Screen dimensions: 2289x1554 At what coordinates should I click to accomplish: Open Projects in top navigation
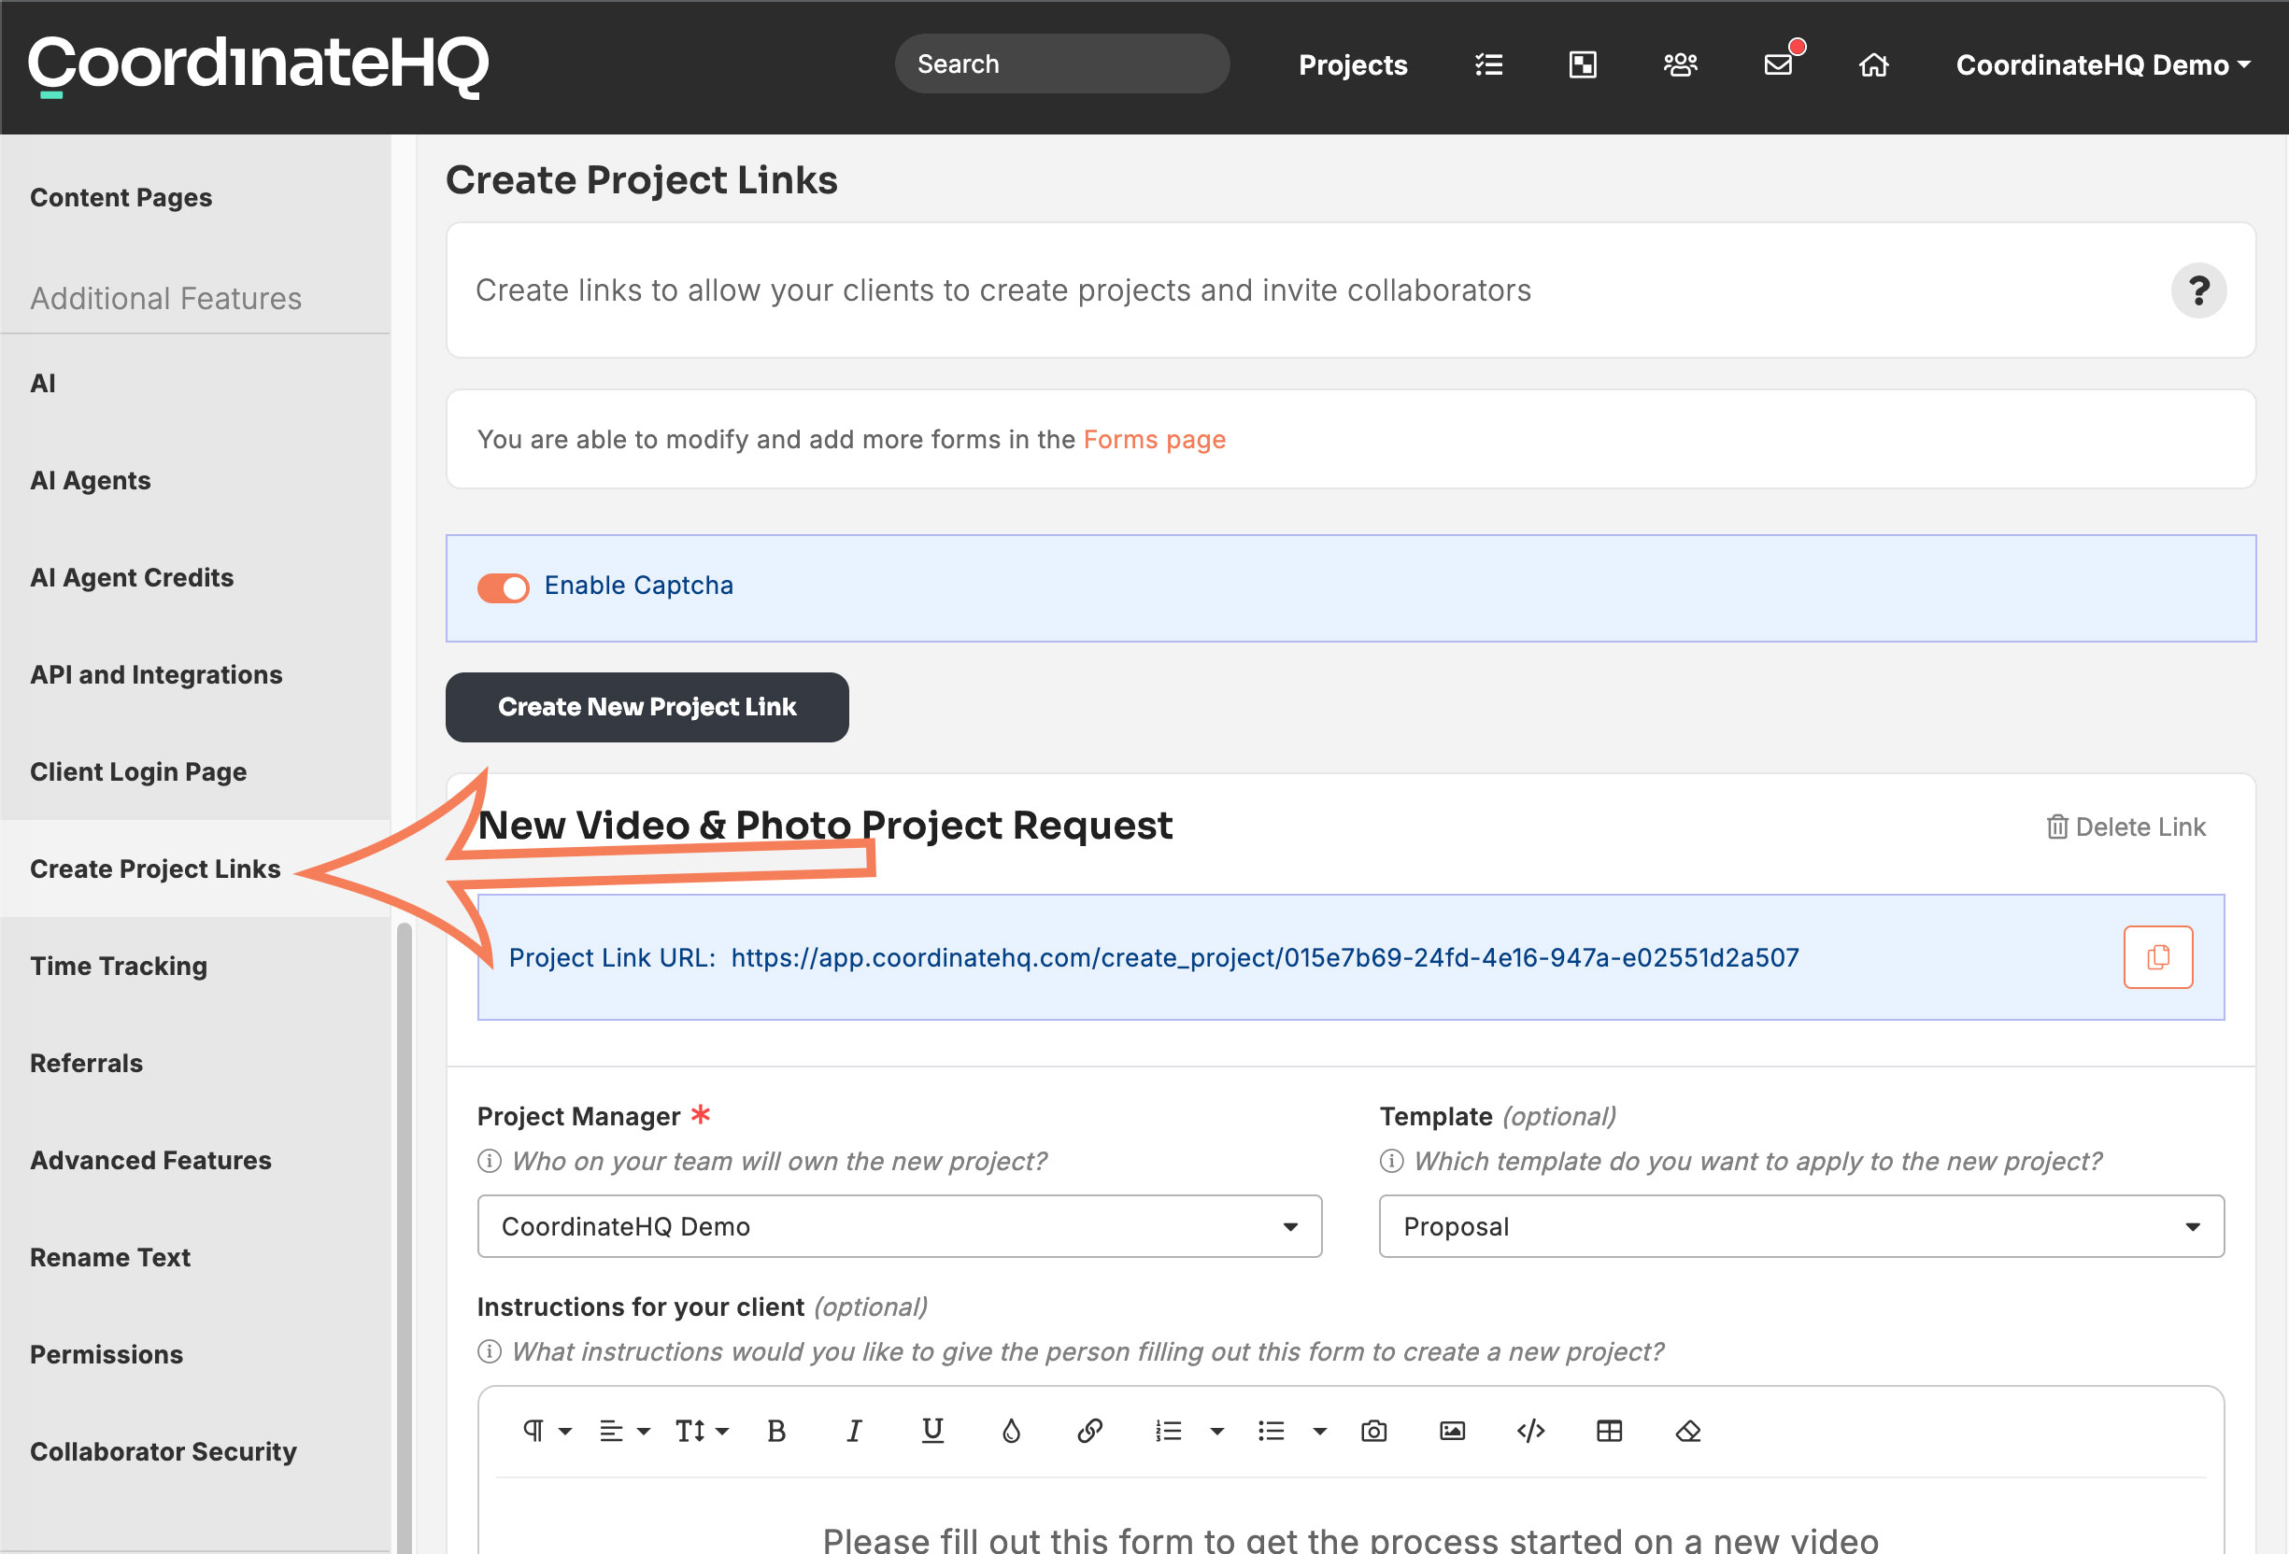pos(1352,65)
